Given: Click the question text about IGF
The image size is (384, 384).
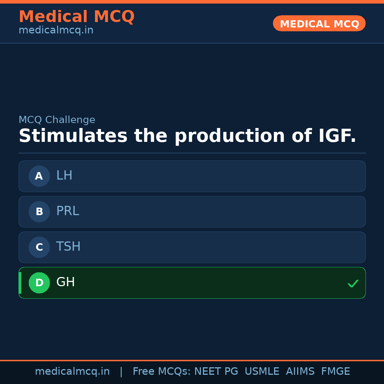Looking at the screenshot, I should click(x=187, y=136).
